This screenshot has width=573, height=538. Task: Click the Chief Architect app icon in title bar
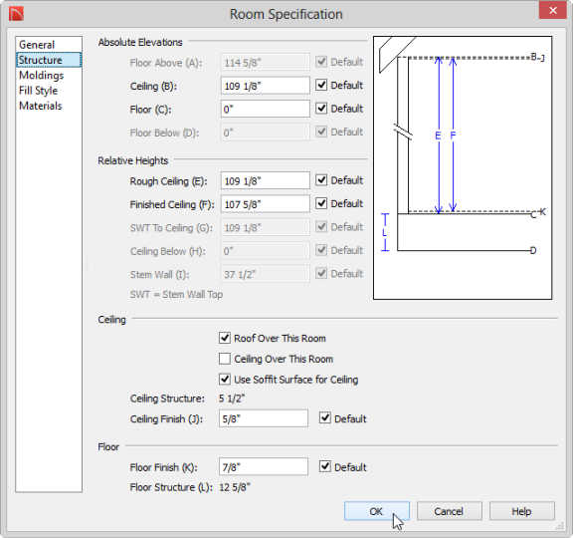coord(16,14)
